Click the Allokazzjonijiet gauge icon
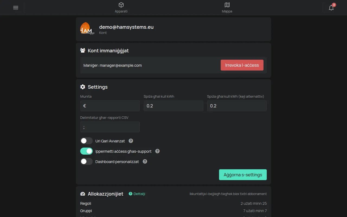Viewport: 347px width, 217px height. (83, 194)
